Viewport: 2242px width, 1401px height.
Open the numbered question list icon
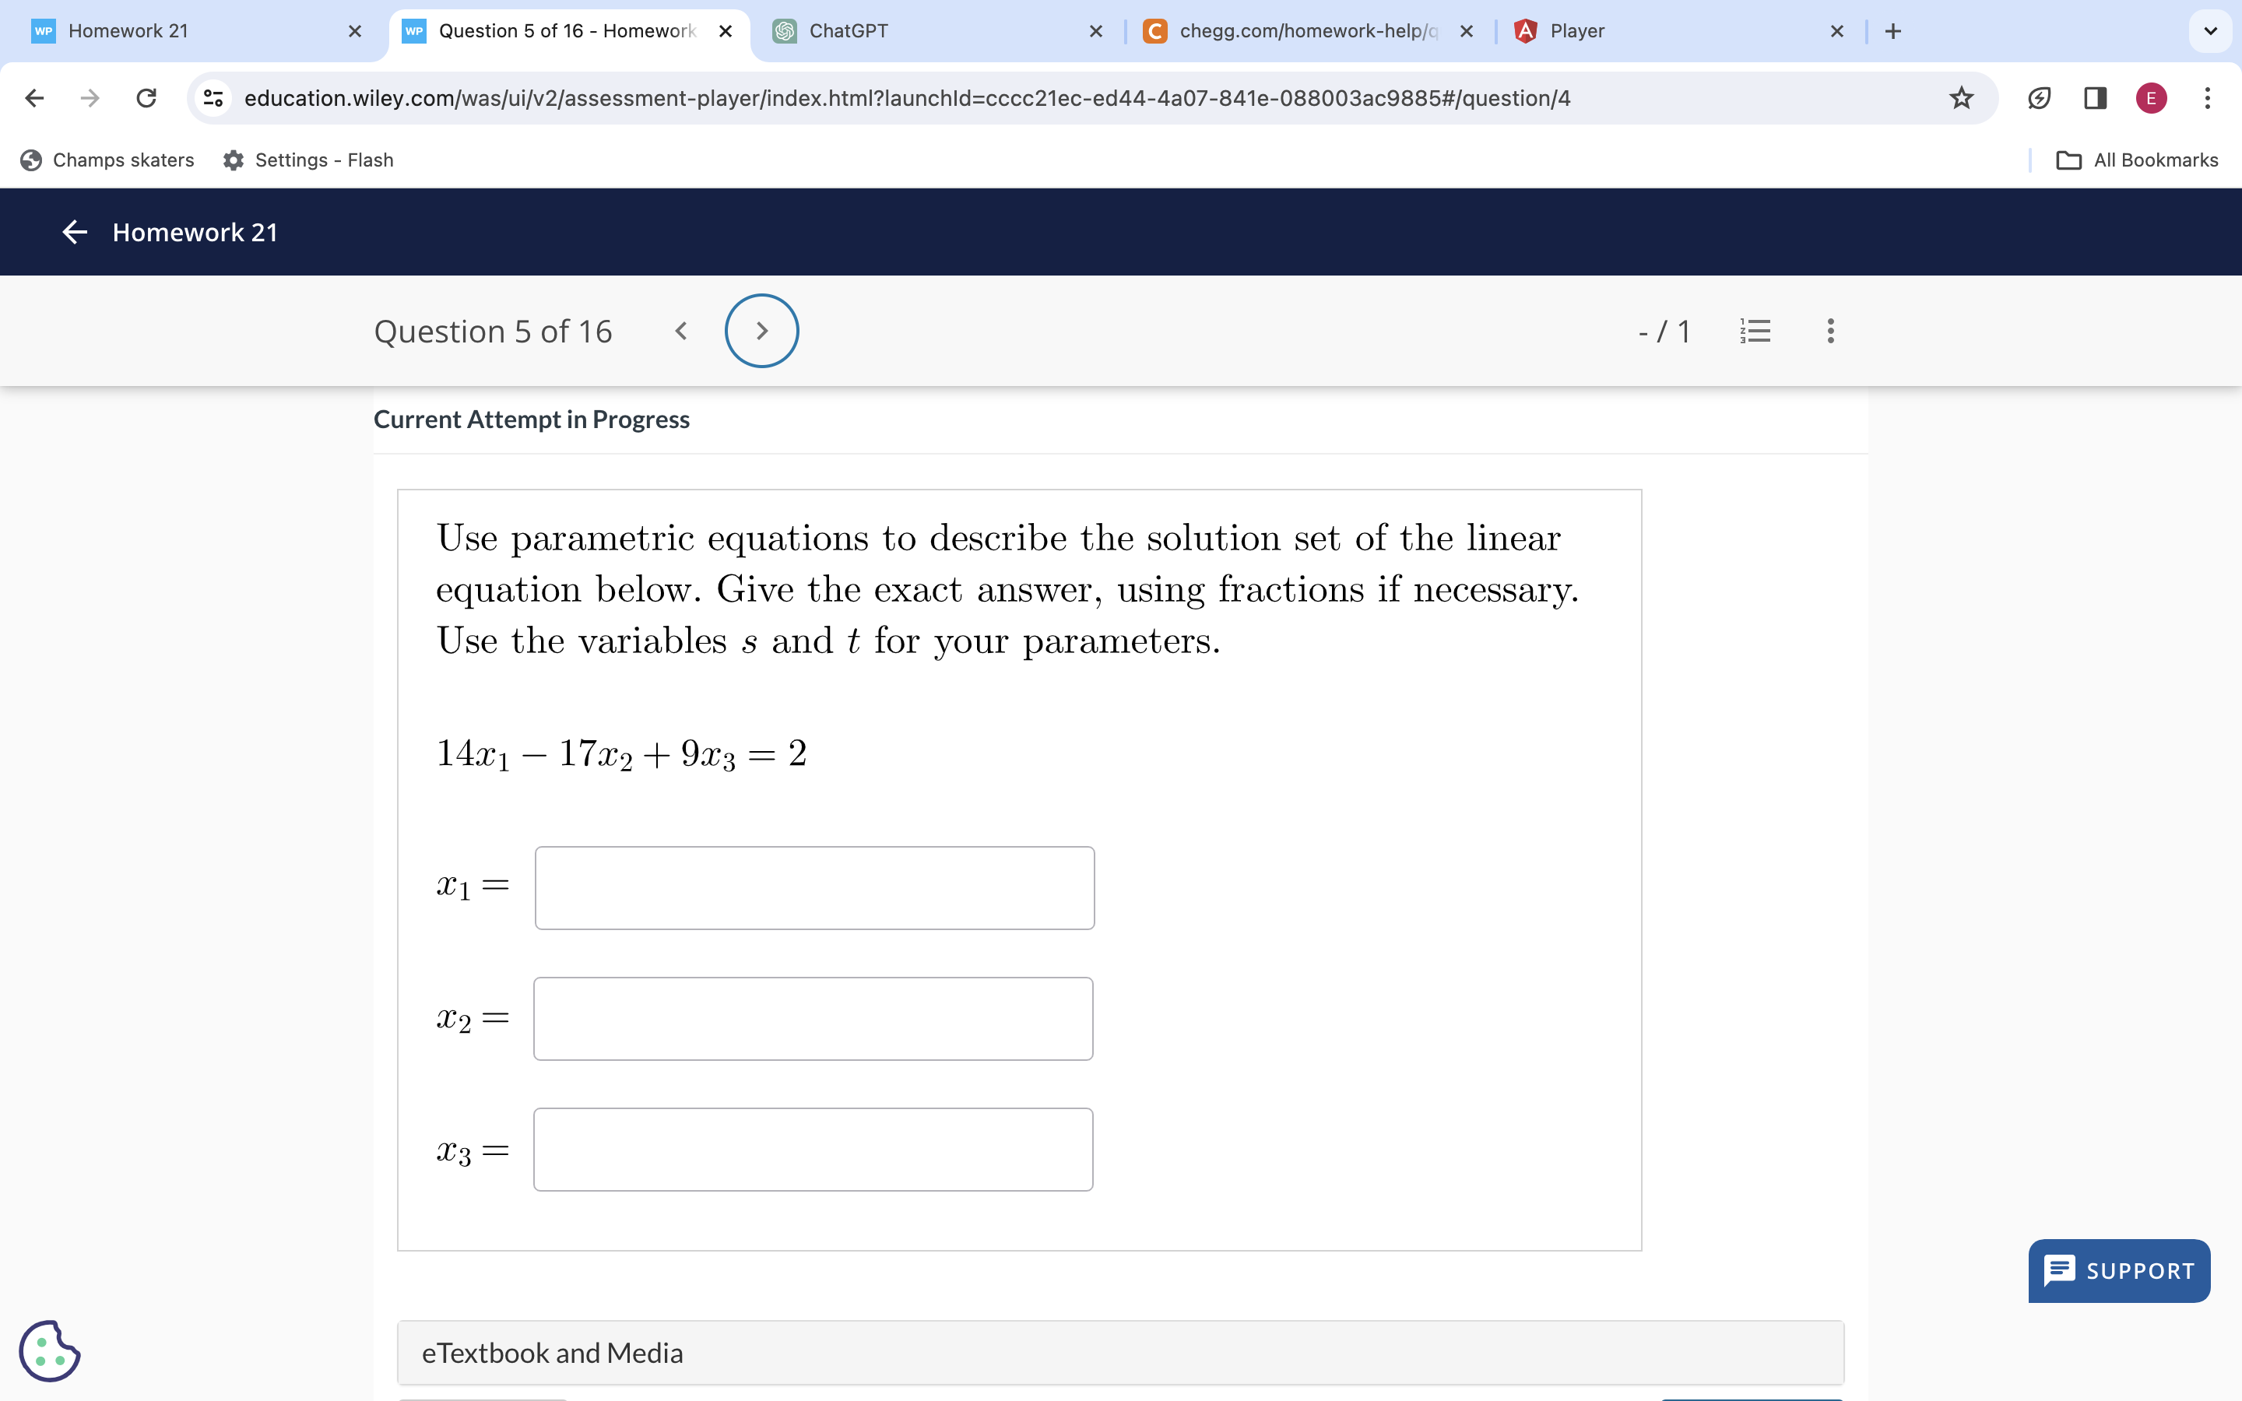coord(1756,331)
